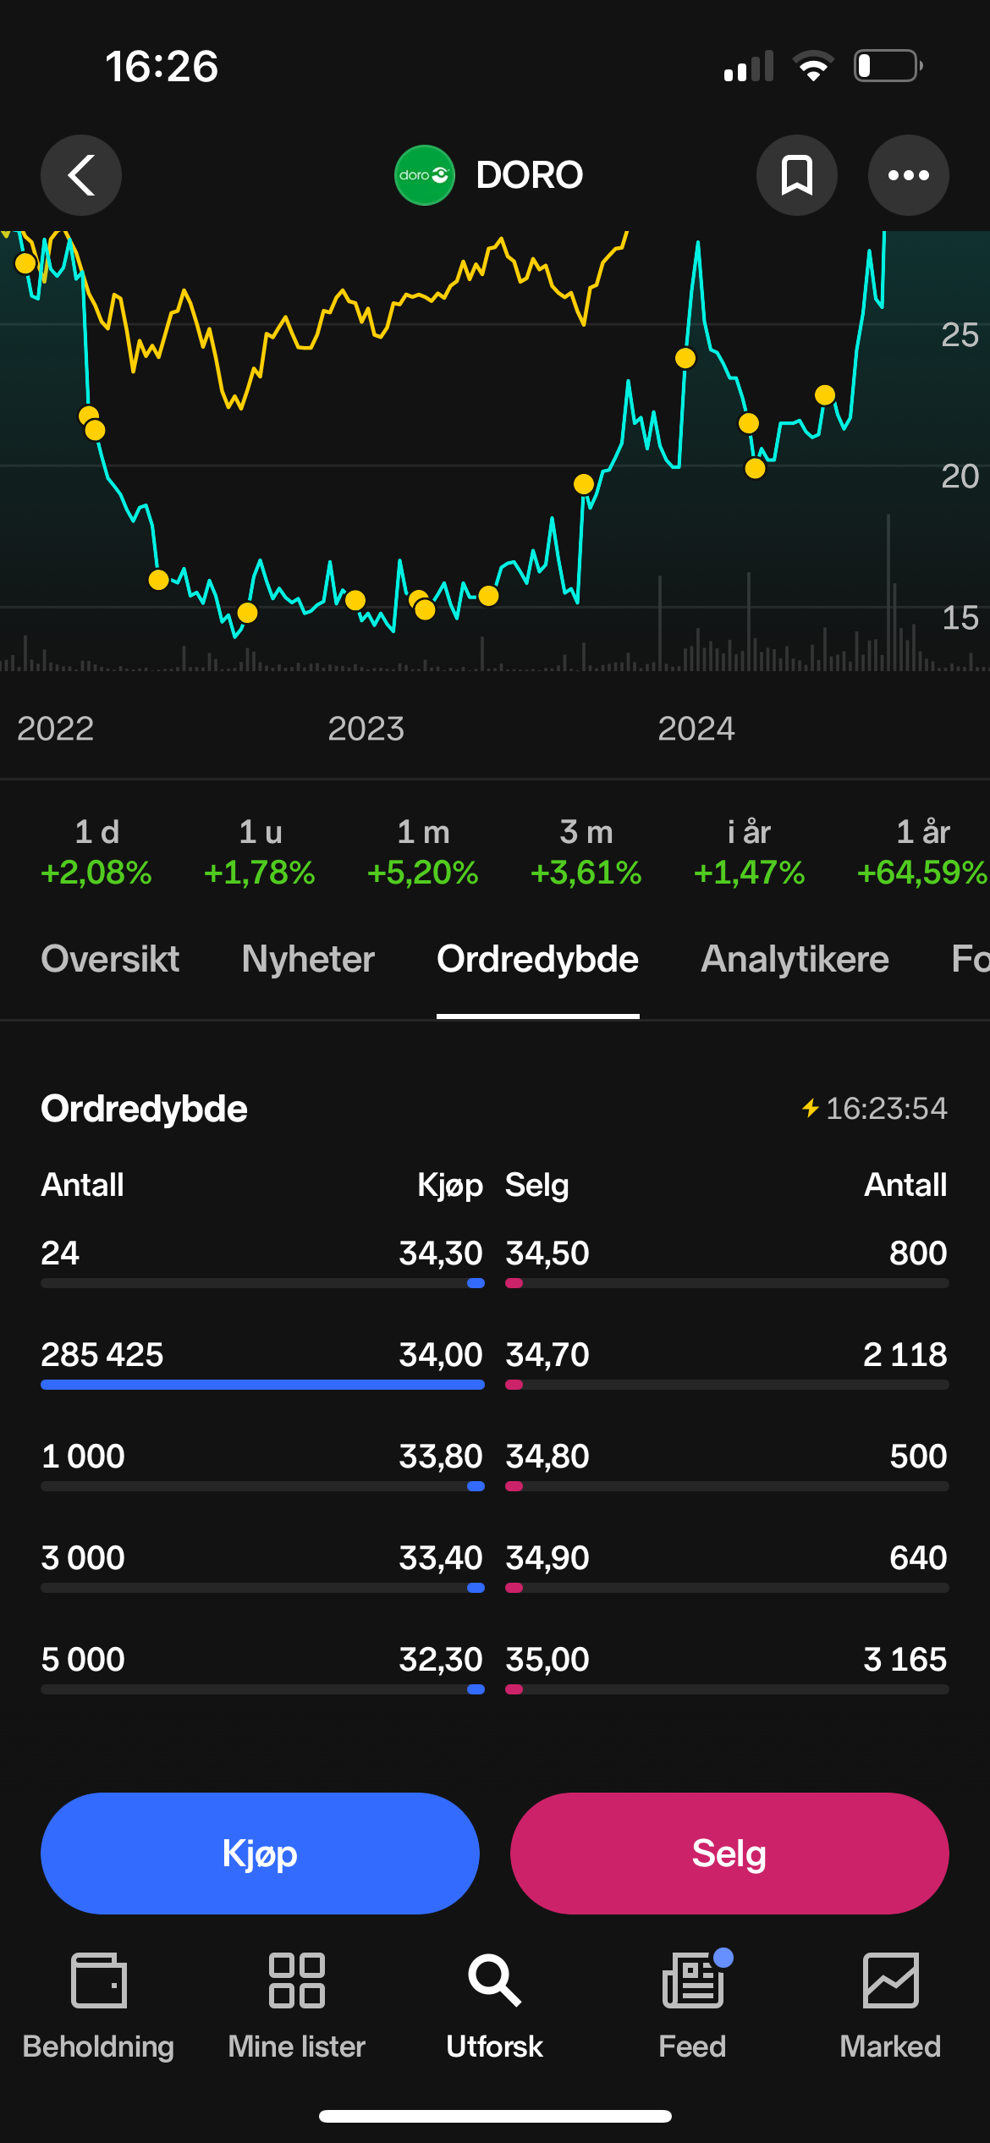The height and width of the screenshot is (2143, 990).
Task: Go back using the arrow button
Action: 81,175
